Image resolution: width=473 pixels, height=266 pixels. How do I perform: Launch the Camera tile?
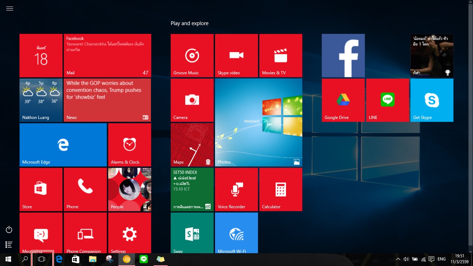192,100
